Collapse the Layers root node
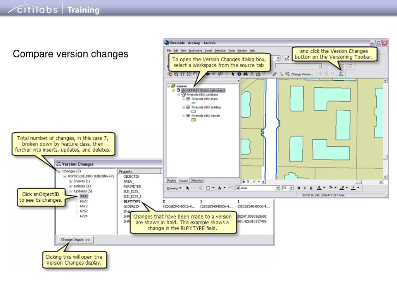The image size is (397, 298). click(169, 86)
